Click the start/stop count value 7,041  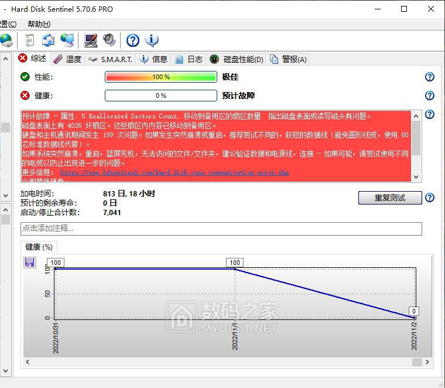point(112,213)
